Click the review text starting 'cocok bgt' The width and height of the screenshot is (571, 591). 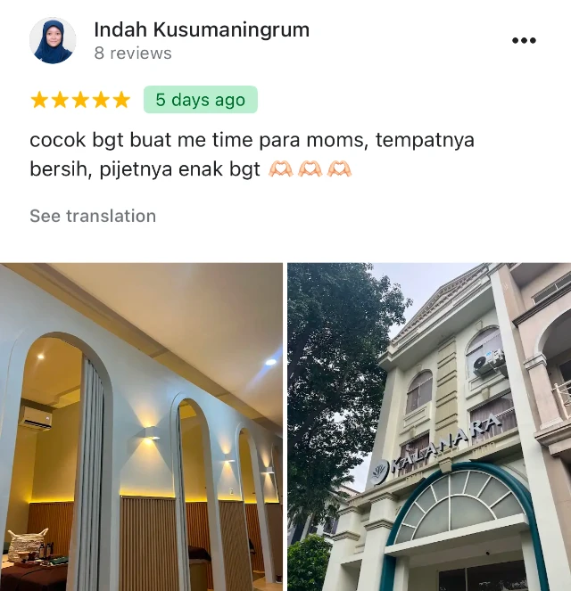point(252,154)
